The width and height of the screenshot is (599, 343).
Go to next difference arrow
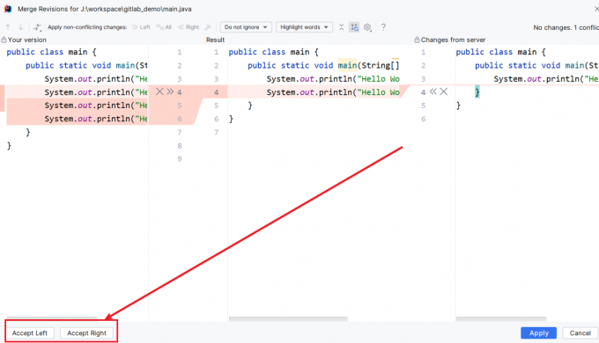click(x=21, y=27)
